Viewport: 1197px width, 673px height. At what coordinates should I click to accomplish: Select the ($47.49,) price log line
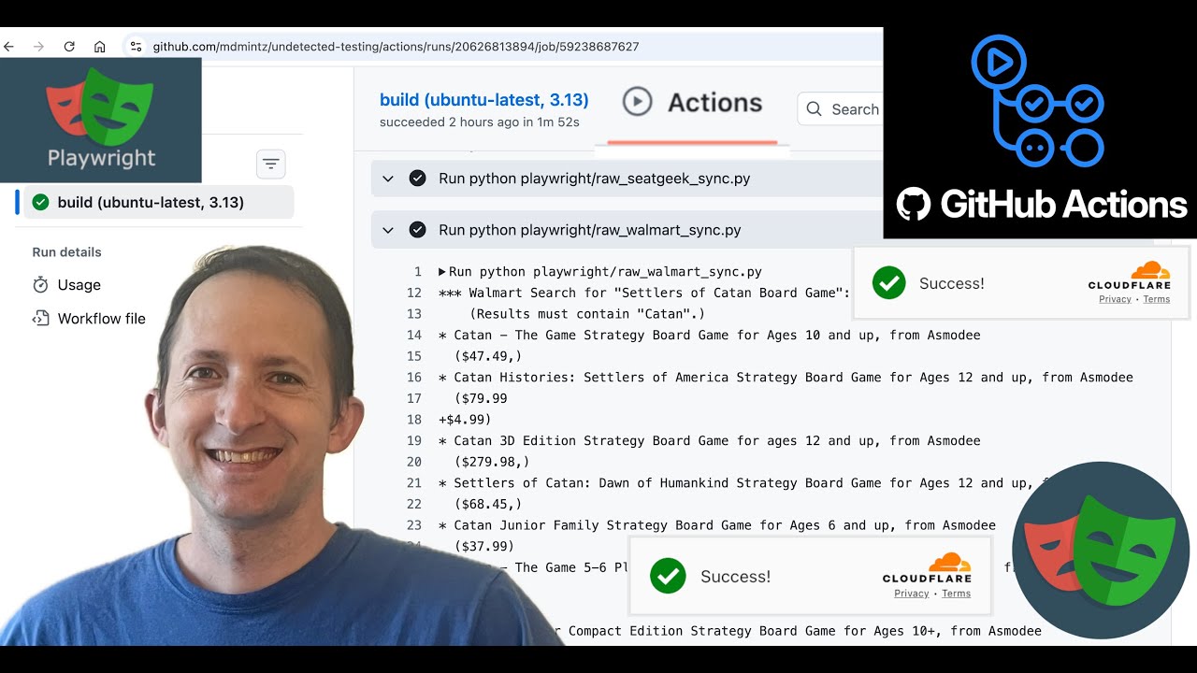click(488, 356)
